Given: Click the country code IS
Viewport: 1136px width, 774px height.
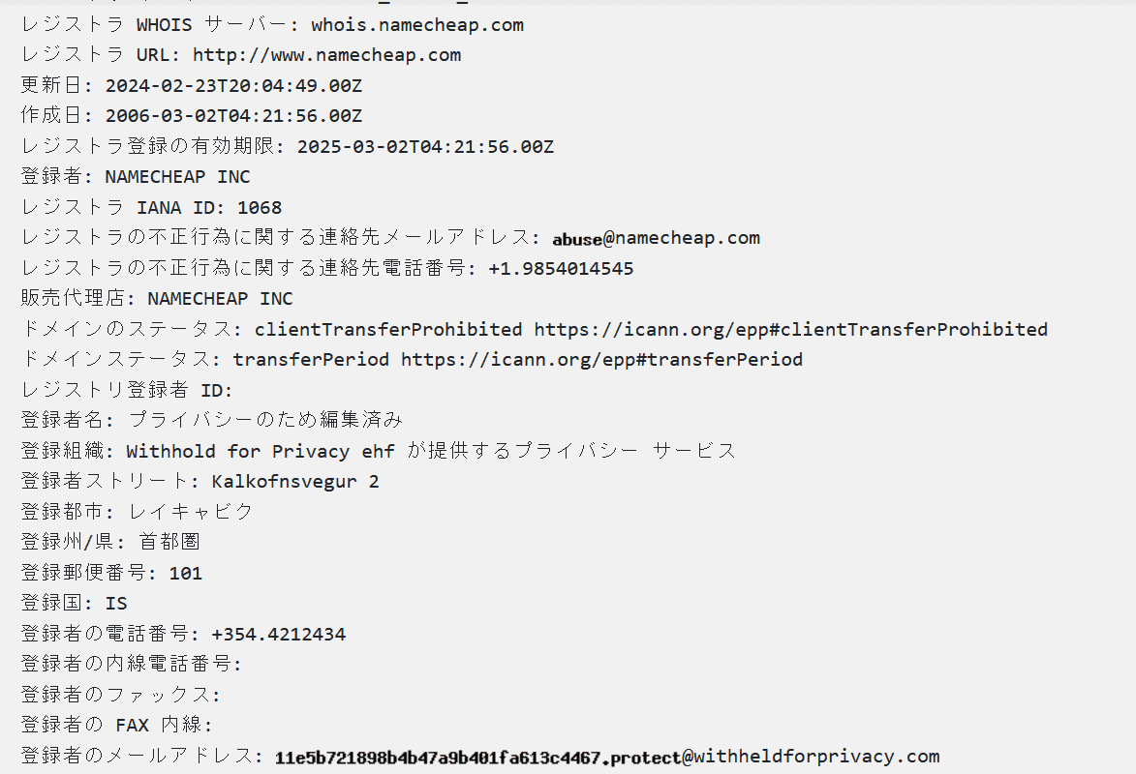Looking at the screenshot, I should (x=116, y=604).
